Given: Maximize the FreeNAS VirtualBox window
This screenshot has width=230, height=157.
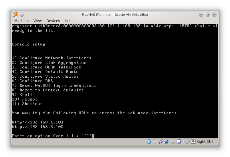Looking at the screenshot, I should [x=208, y=15].
